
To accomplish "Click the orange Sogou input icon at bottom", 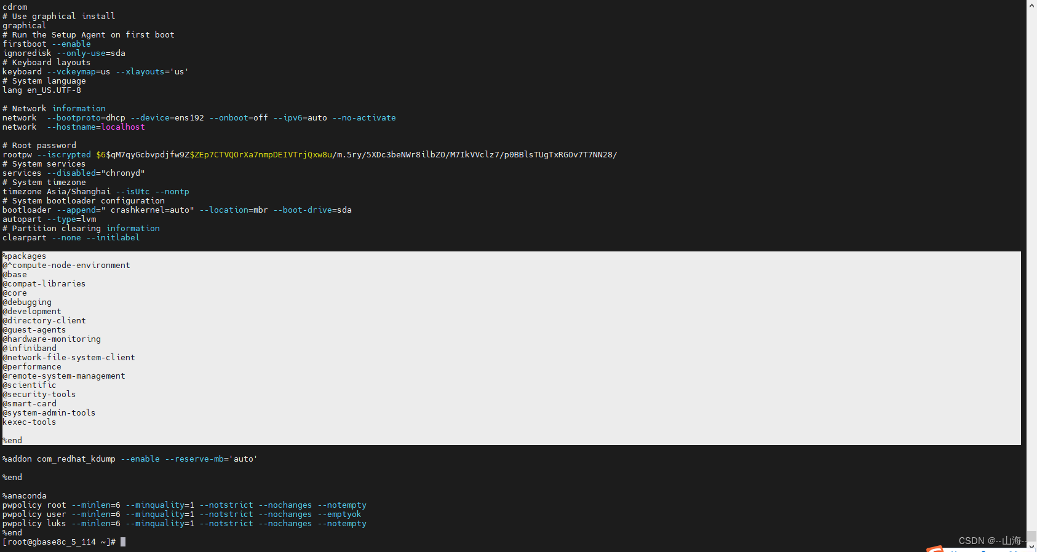I will click(935, 548).
